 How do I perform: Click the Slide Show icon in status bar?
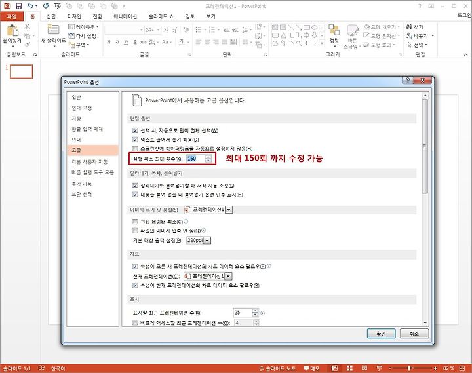point(380,368)
